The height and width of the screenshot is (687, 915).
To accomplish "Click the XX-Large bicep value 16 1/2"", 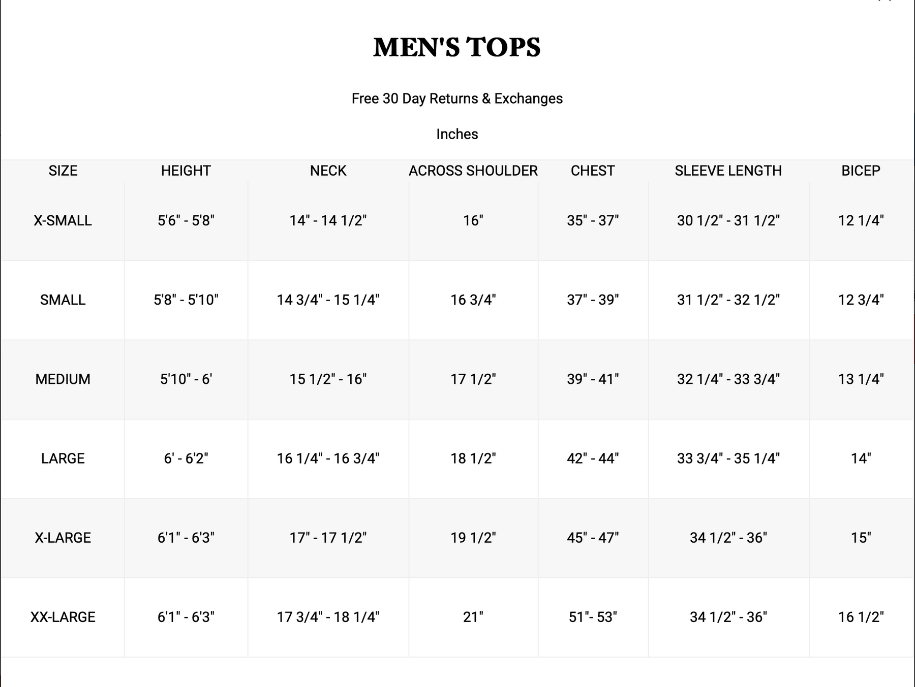I will [x=861, y=617].
